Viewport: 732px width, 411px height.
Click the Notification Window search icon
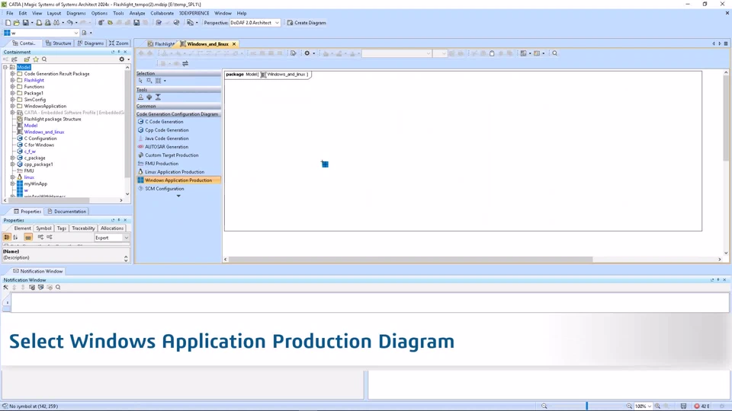click(58, 288)
